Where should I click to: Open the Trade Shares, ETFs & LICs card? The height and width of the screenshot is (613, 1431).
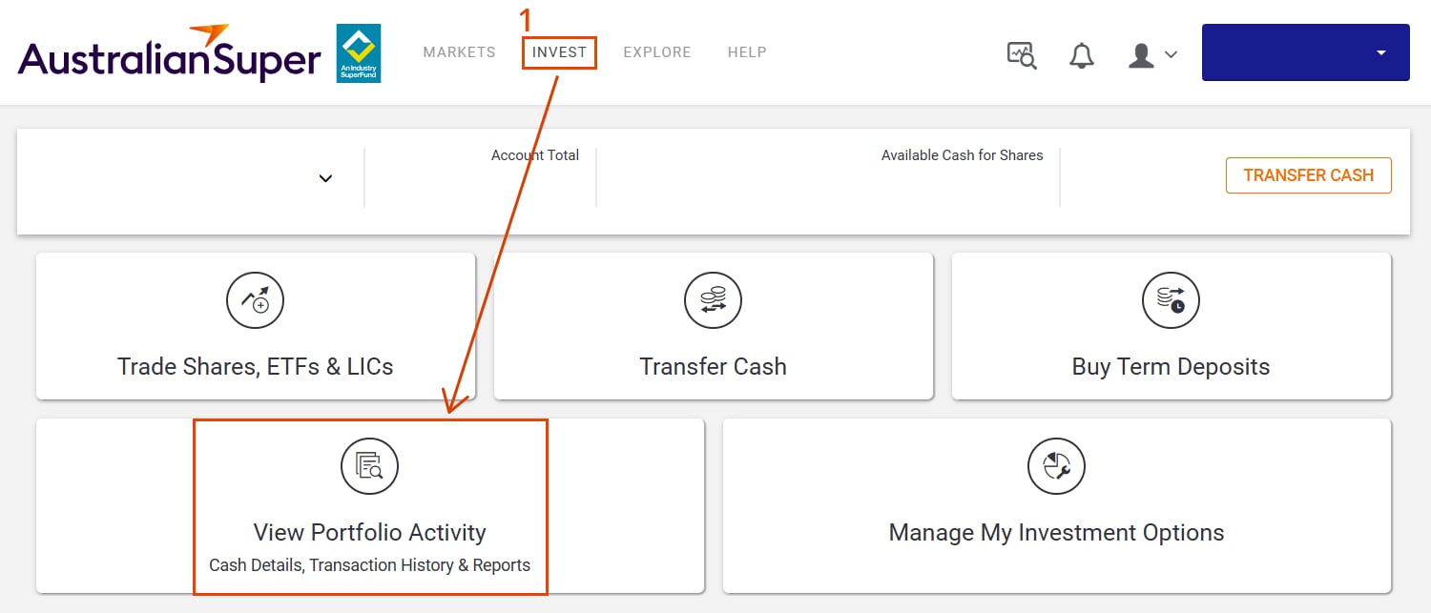click(x=256, y=326)
